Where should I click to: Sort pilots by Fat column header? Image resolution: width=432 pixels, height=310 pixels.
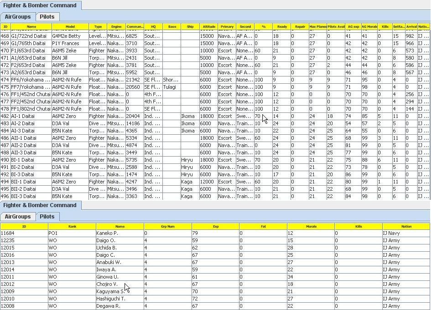263,226
